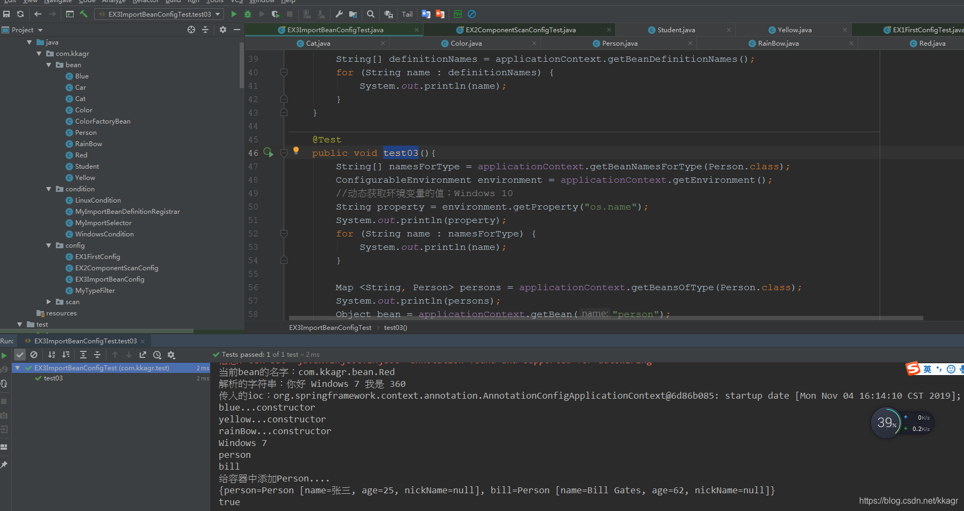Start debugging with the green bug icon

(x=248, y=14)
